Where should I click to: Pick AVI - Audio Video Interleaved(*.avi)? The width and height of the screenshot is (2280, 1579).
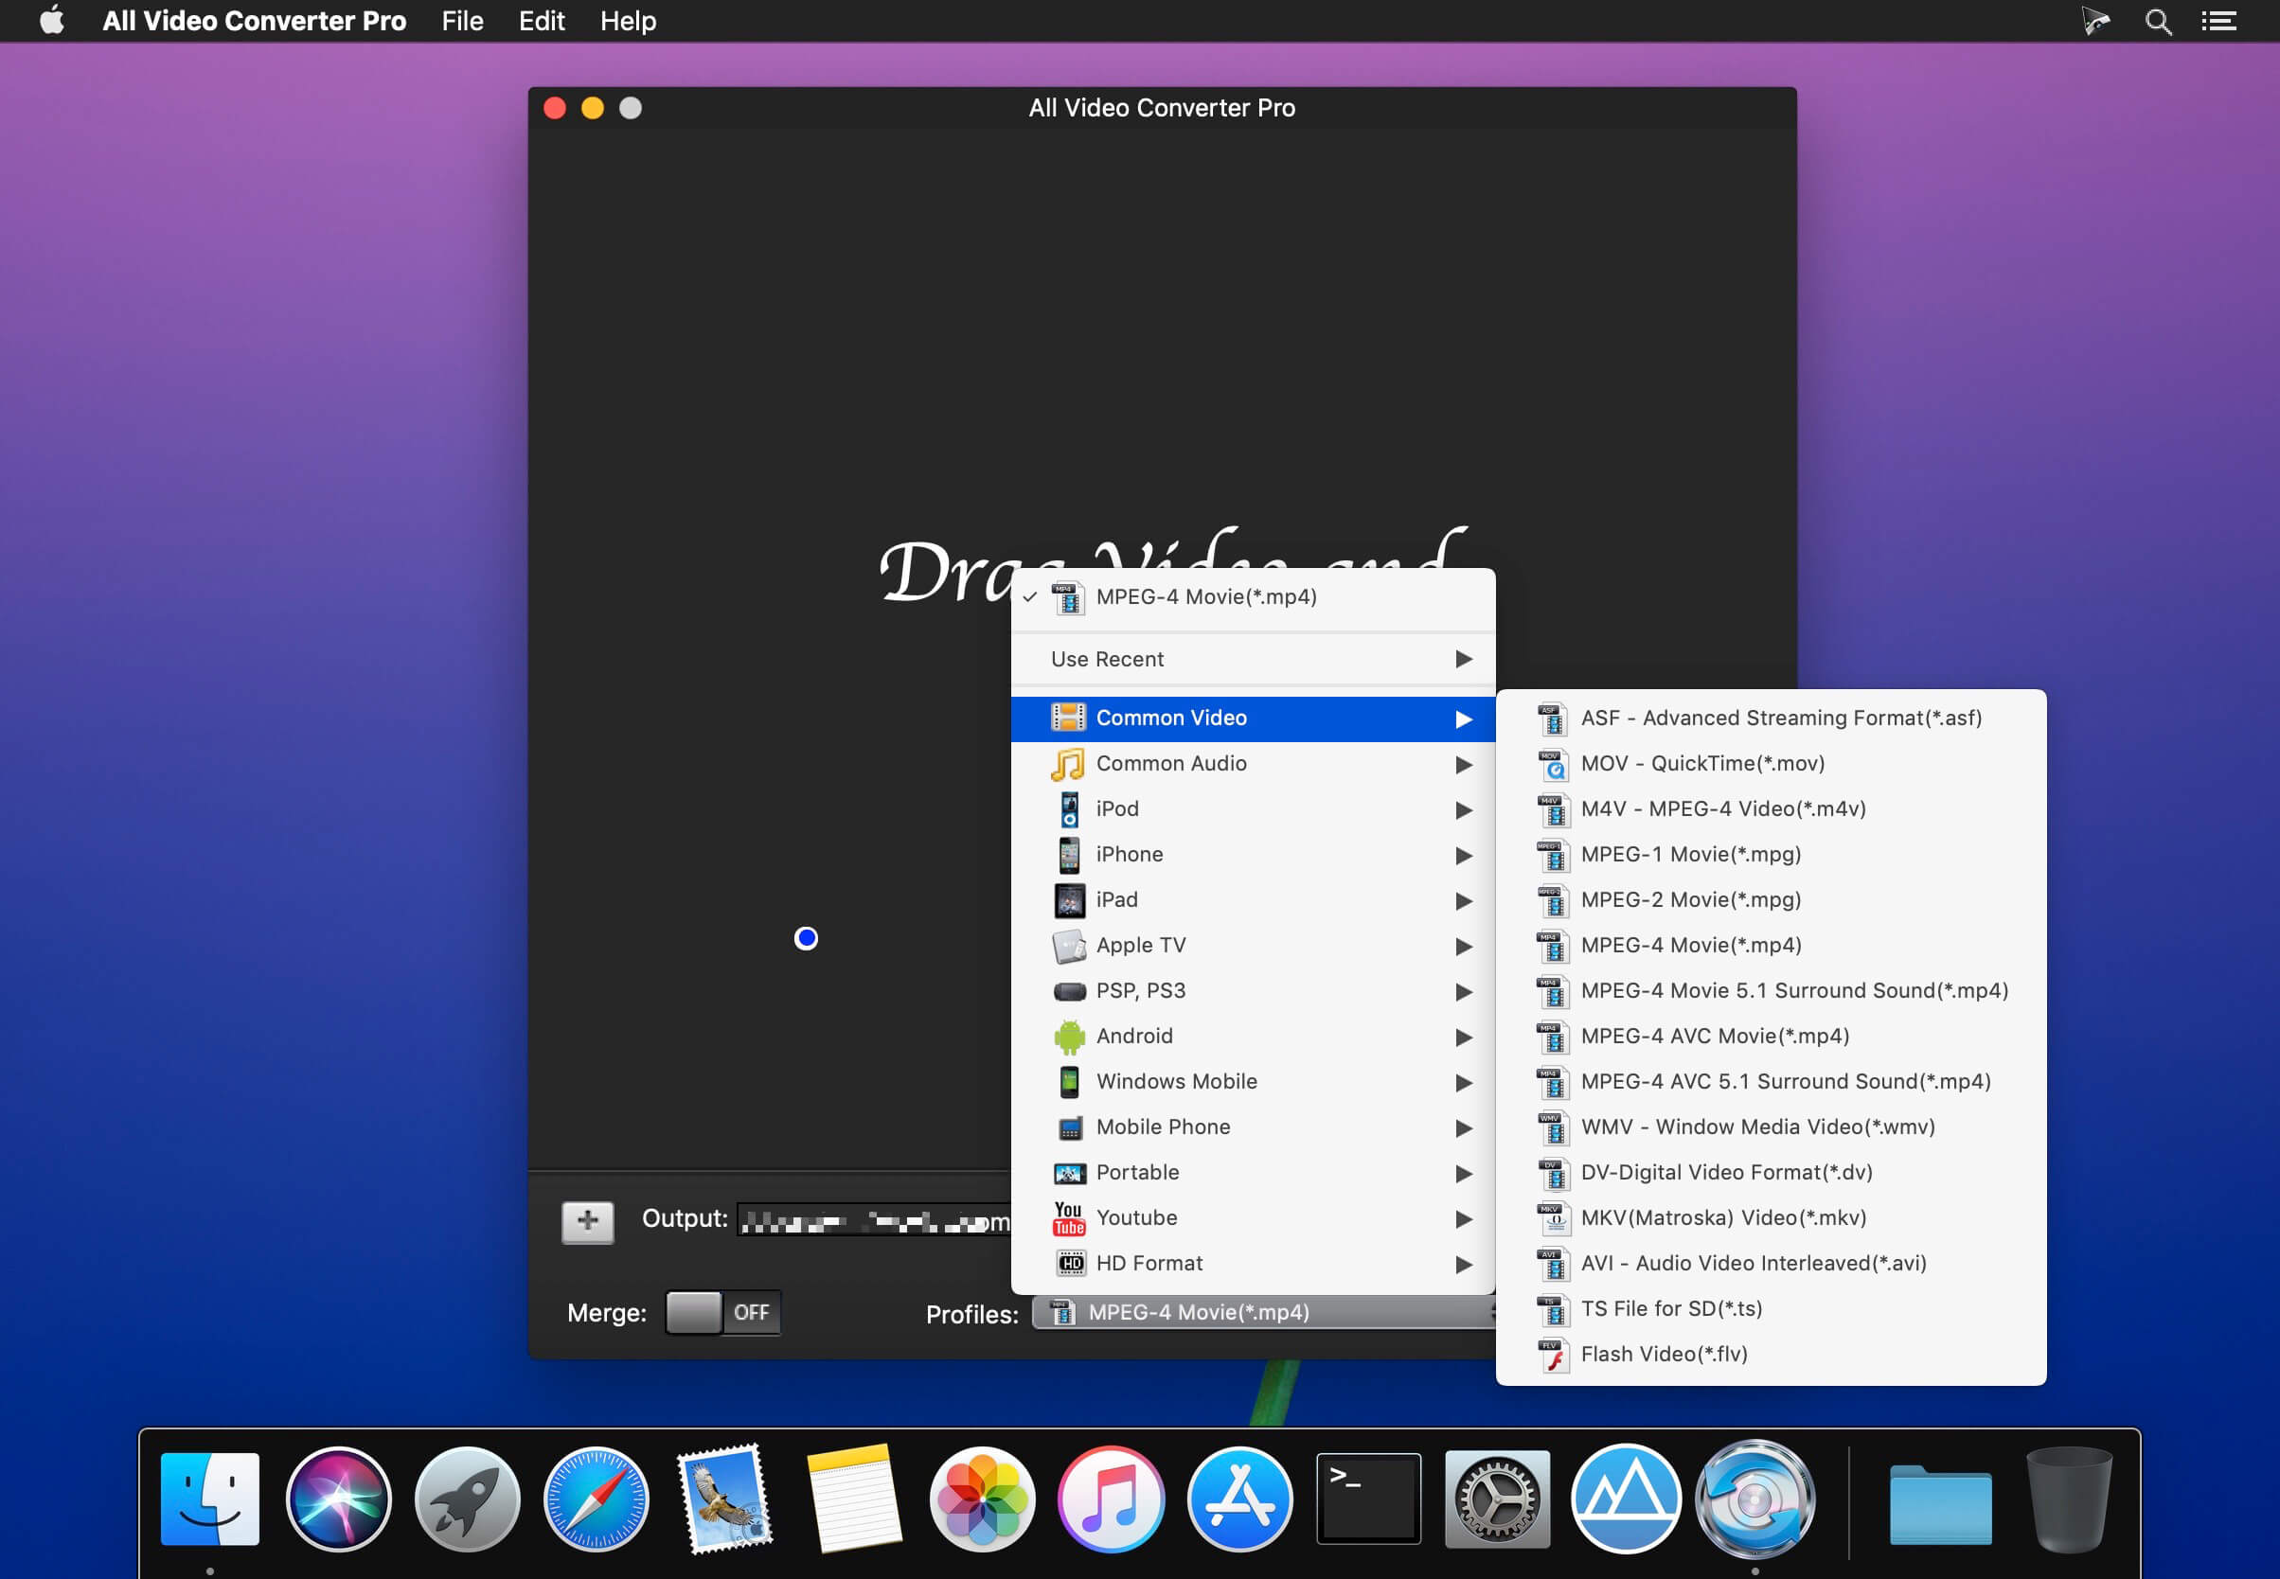pyautogui.click(x=1752, y=1264)
